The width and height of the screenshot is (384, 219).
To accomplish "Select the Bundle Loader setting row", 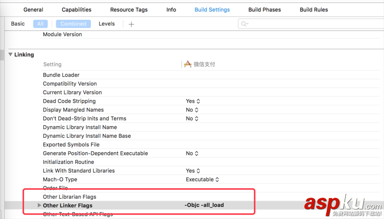I will pos(61,75).
